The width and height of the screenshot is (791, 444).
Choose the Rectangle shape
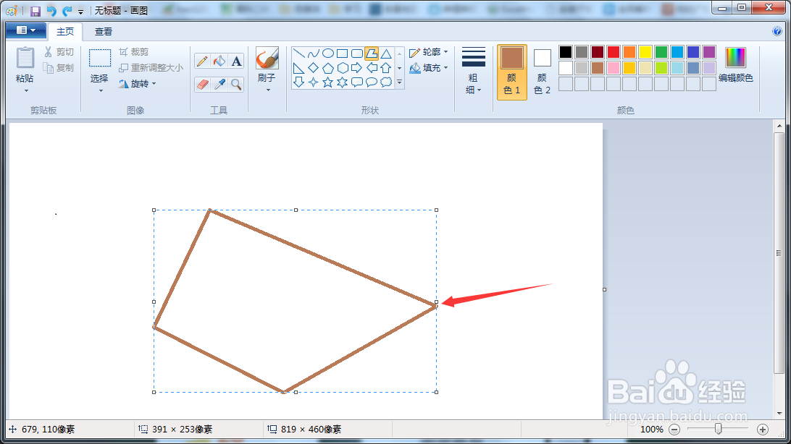coord(342,54)
